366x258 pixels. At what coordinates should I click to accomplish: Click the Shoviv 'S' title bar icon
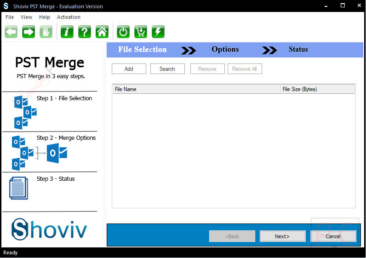(6, 6)
